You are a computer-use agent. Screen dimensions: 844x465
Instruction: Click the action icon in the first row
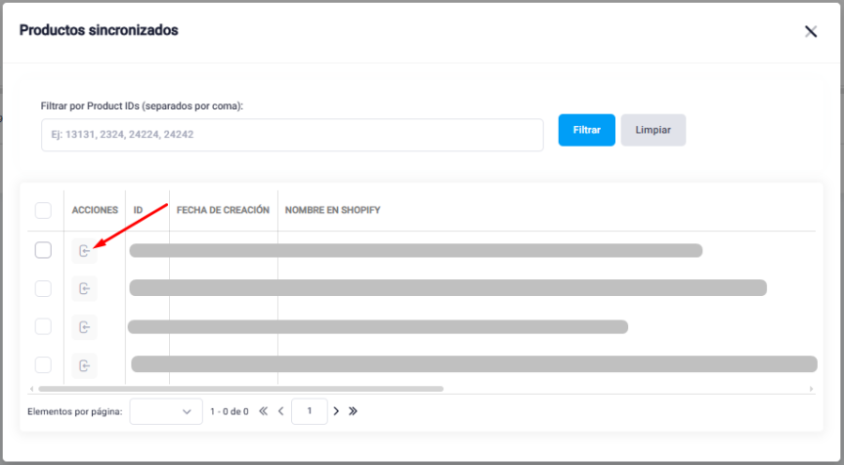pyautogui.click(x=85, y=251)
